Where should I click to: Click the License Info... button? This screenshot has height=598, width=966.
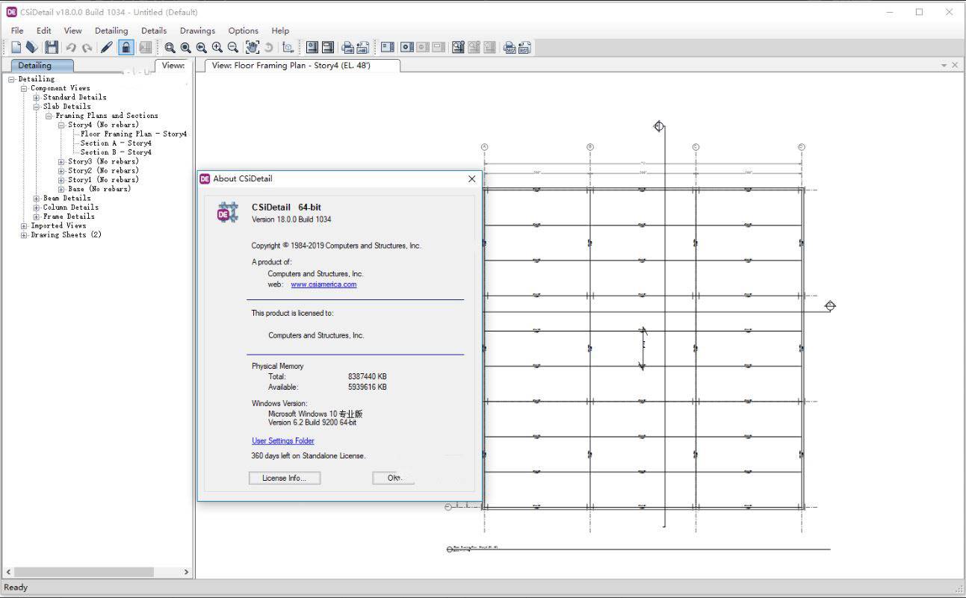[x=285, y=478]
